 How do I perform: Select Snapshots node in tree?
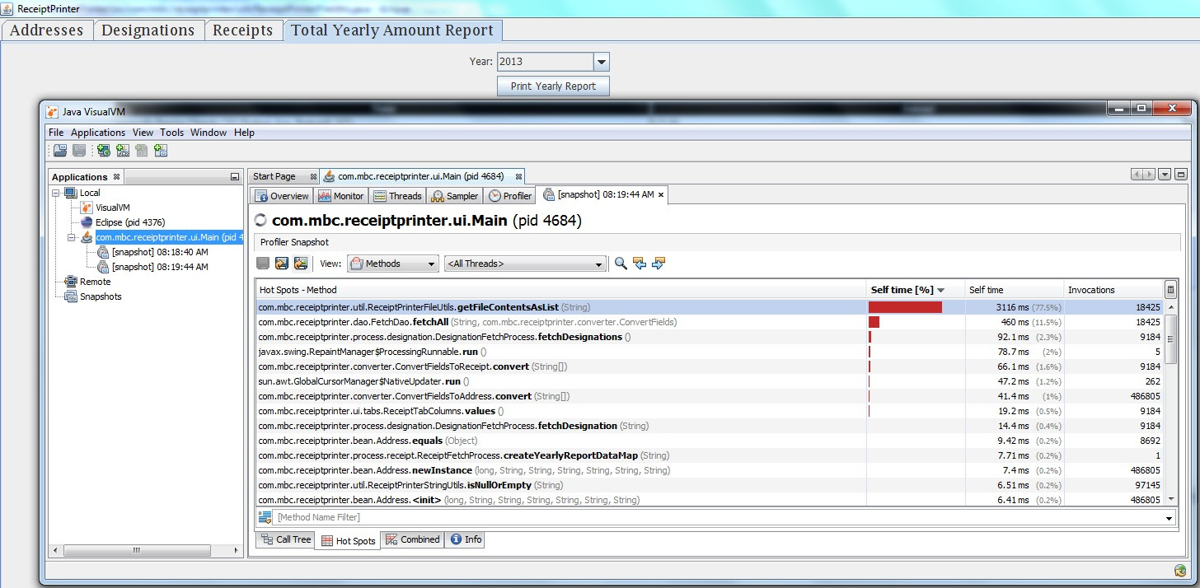93,296
